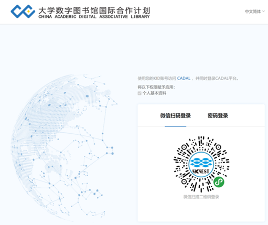This screenshot has height=225, width=268.
Task: Open the 中文简体 language dropdown
Action: click(255, 12)
